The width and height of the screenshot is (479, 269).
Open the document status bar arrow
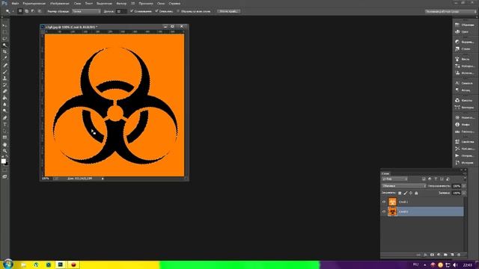pos(103,179)
